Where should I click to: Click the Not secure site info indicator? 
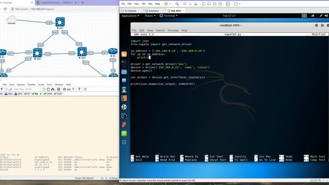(20, 9)
